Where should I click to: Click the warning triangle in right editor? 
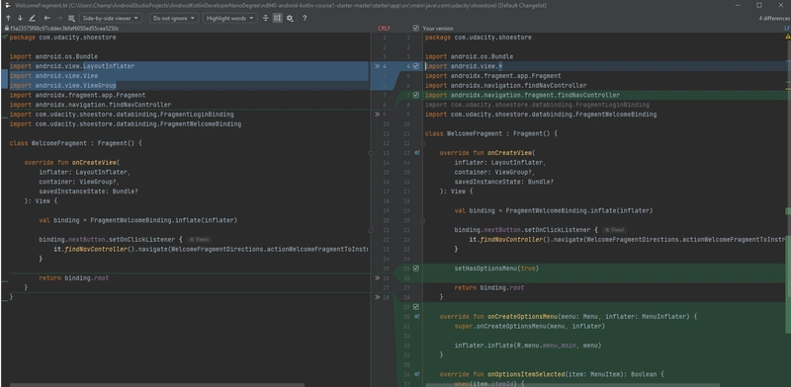[x=787, y=38]
